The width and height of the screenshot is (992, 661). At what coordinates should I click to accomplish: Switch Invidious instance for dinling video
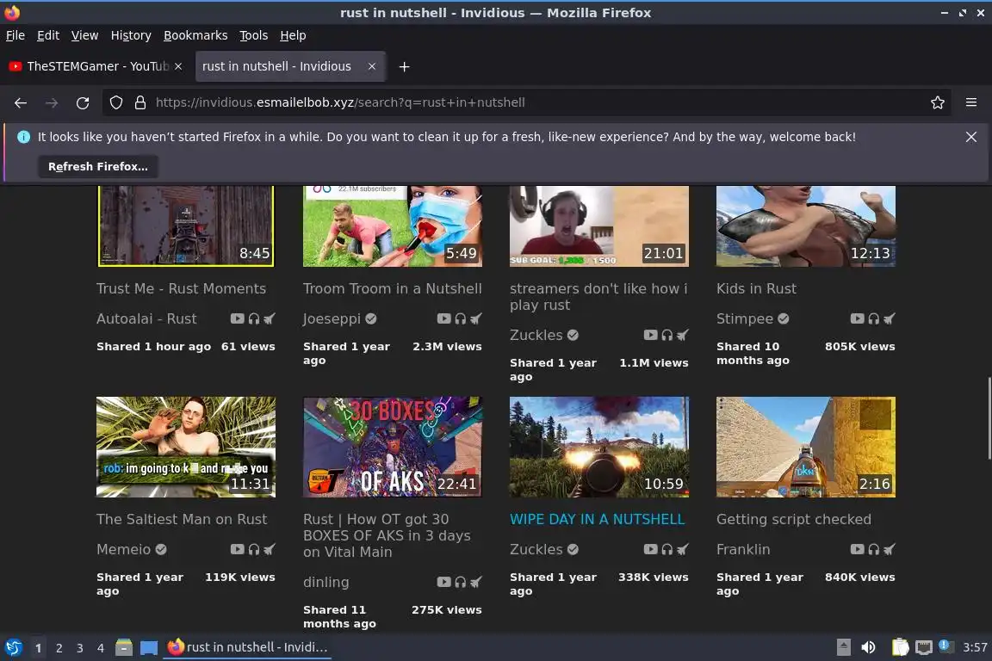click(x=476, y=582)
